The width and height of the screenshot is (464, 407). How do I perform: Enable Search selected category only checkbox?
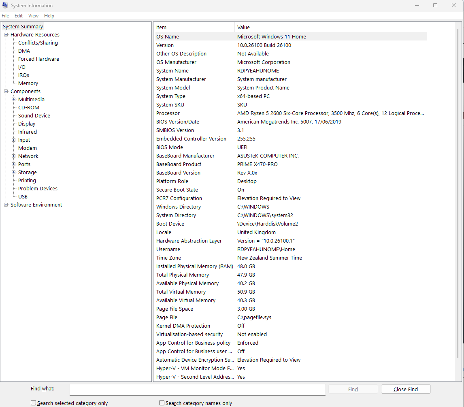[x=34, y=403]
